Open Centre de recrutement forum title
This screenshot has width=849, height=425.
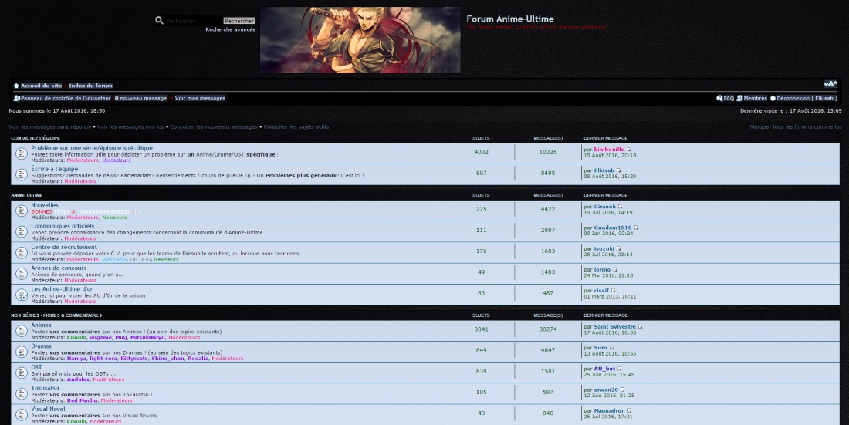click(64, 247)
